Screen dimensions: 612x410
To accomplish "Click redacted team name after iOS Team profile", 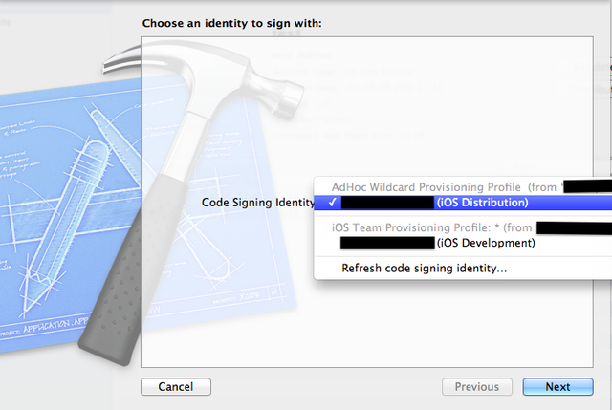I will pyautogui.click(x=572, y=227).
